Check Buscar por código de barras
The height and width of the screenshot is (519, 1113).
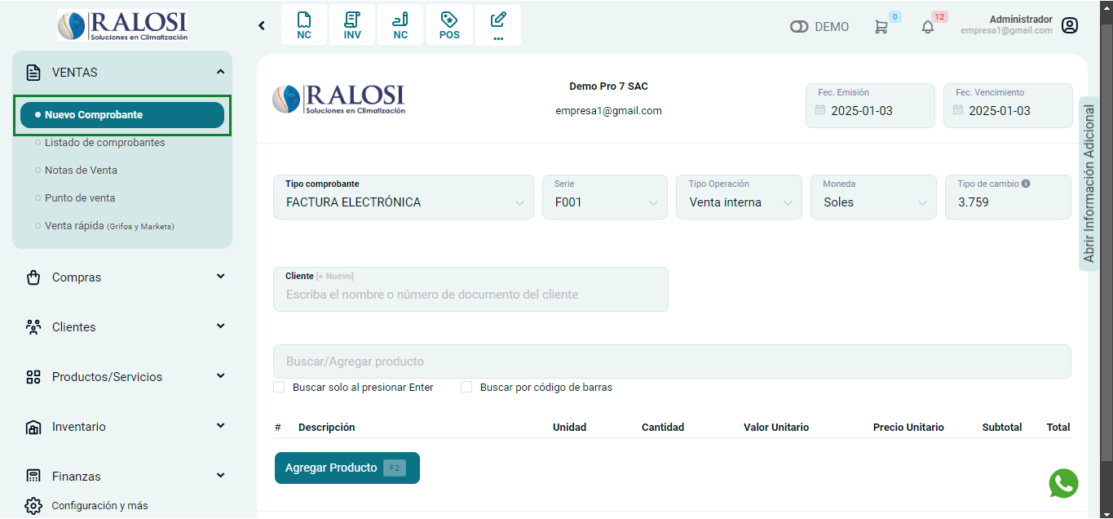tap(466, 387)
